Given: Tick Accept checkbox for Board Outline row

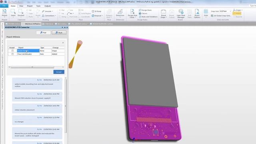Looking at the screenshot, I should pyautogui.click(x=12, y=51).
